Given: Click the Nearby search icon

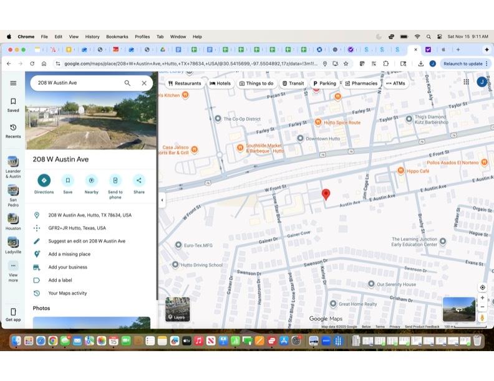Looking at the screenshot, I should 92,181.
